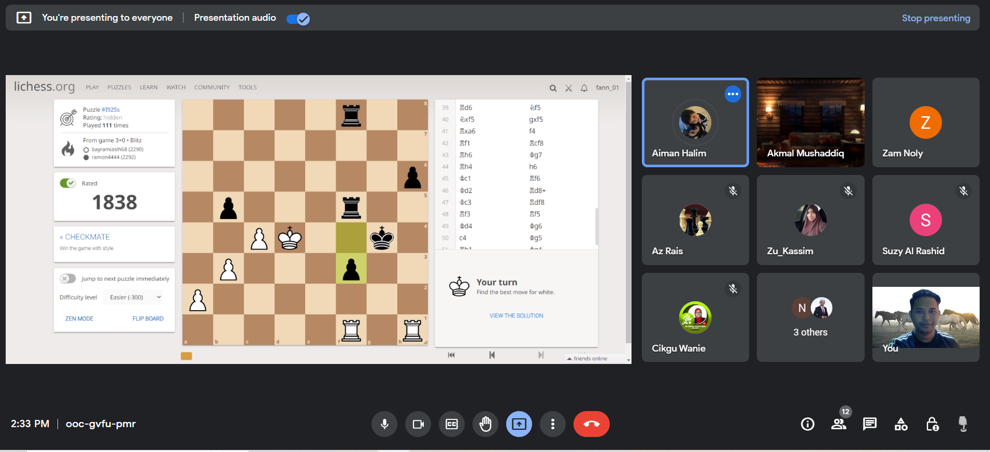Click the red leave call button
The width and height of the screenshot is (990, 452).
[591, 424]
